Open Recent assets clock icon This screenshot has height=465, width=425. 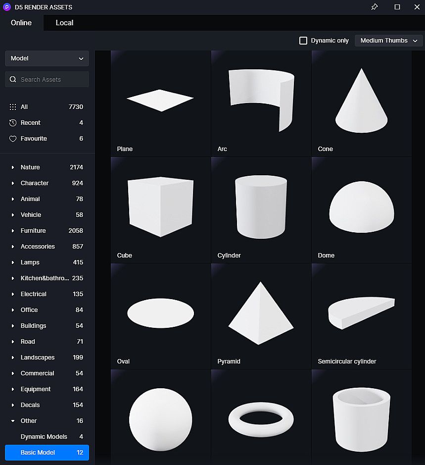tap(13, 123)
